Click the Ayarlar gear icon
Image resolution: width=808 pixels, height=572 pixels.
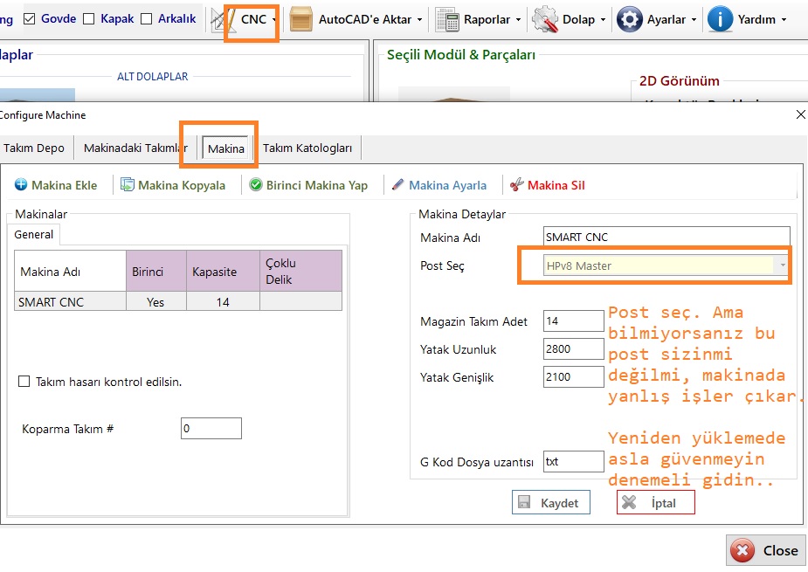[x=630, y=19]
